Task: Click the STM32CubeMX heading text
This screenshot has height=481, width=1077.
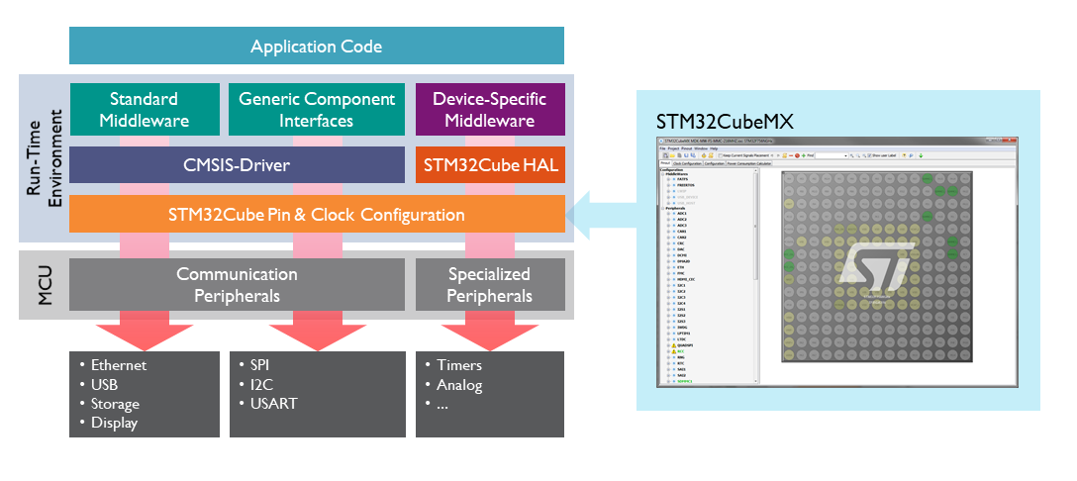Action: pos(726,122)
